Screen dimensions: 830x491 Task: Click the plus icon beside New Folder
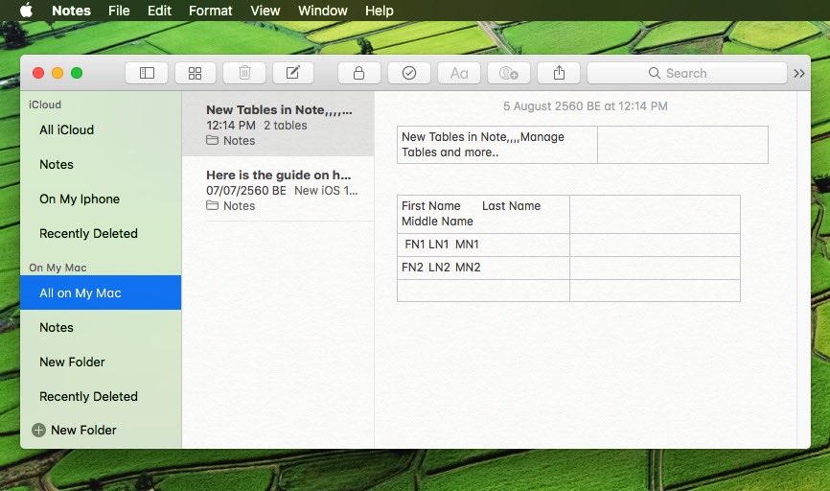tap(38, 430)
